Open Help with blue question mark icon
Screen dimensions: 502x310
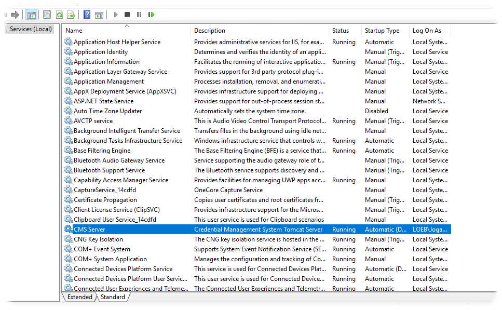[87, 15]
